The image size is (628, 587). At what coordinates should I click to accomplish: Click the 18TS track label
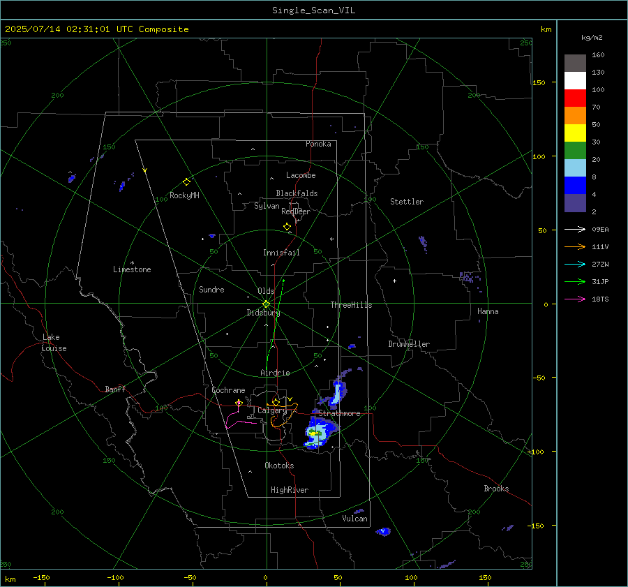pyautogui.click(x=600, y=299)
